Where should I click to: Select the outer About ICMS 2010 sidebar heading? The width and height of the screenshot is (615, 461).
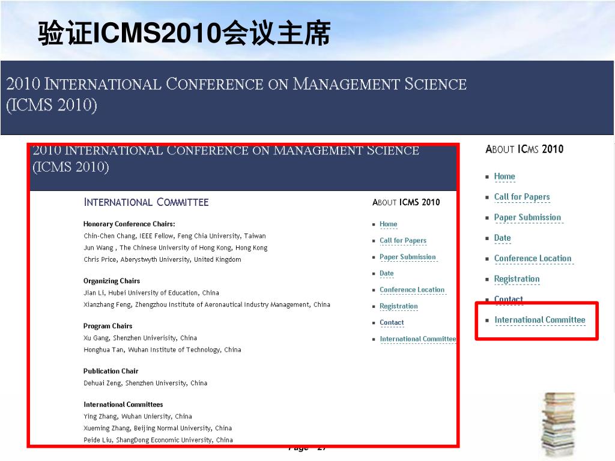click(x=524, y=149)
